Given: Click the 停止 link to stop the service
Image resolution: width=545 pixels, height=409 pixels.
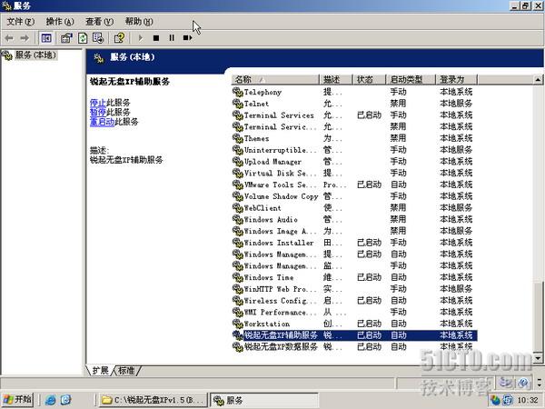Looking at the screenshot, I should [x=98, y=103].
